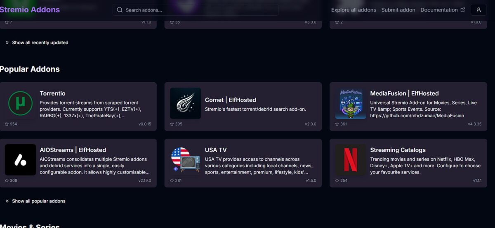Click chevron beside Show all recently updated
This screenshot has width=495, height=228.
pos(7,43)
